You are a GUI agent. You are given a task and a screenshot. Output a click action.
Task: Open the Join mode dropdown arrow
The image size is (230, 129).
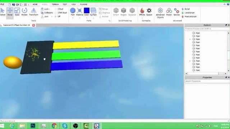coord(52,17)
